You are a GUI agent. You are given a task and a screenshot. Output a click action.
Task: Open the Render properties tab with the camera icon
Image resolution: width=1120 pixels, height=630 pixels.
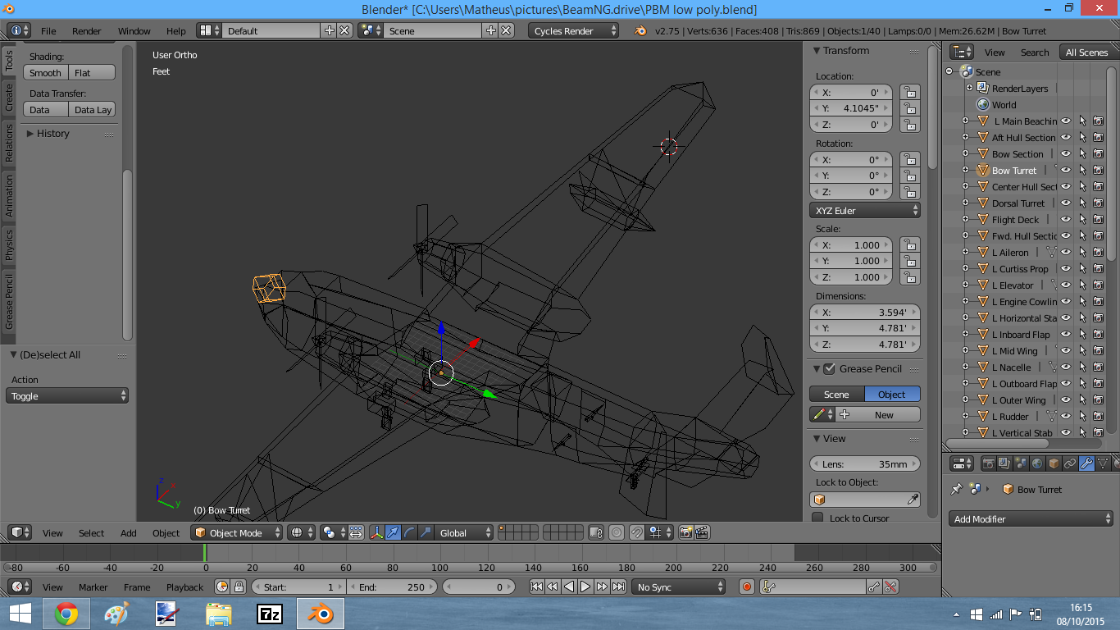(989, 463)
